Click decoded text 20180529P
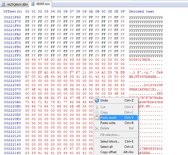Screen dimensions: 188x155 coord(153,85)
